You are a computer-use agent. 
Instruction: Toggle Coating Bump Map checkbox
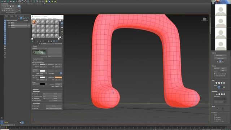coord(33,96)
